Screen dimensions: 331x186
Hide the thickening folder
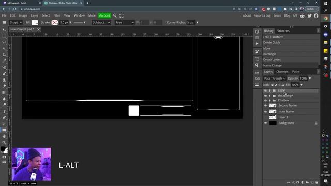(265, 96)
